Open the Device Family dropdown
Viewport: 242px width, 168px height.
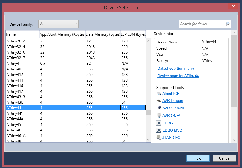58,24
